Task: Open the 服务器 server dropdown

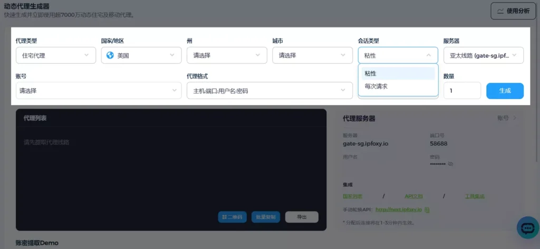Action: pyautogui.click(x=483, y=55)
